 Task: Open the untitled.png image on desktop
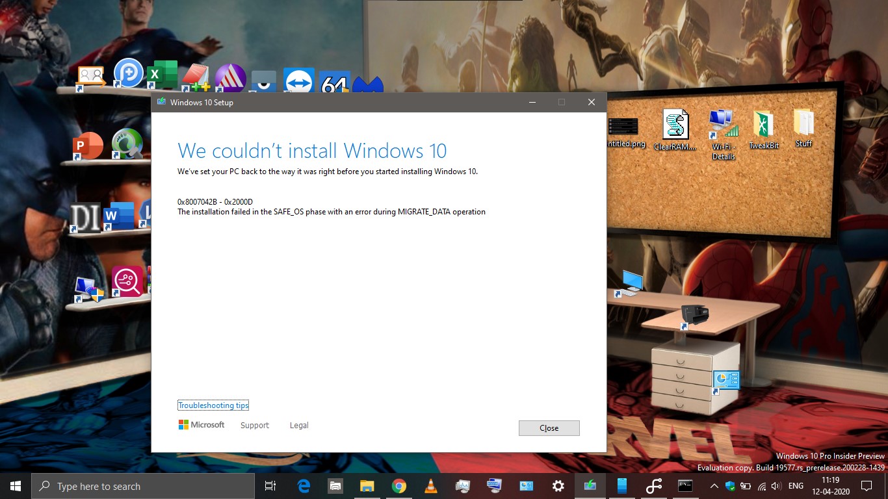click(x=623, y=127)
